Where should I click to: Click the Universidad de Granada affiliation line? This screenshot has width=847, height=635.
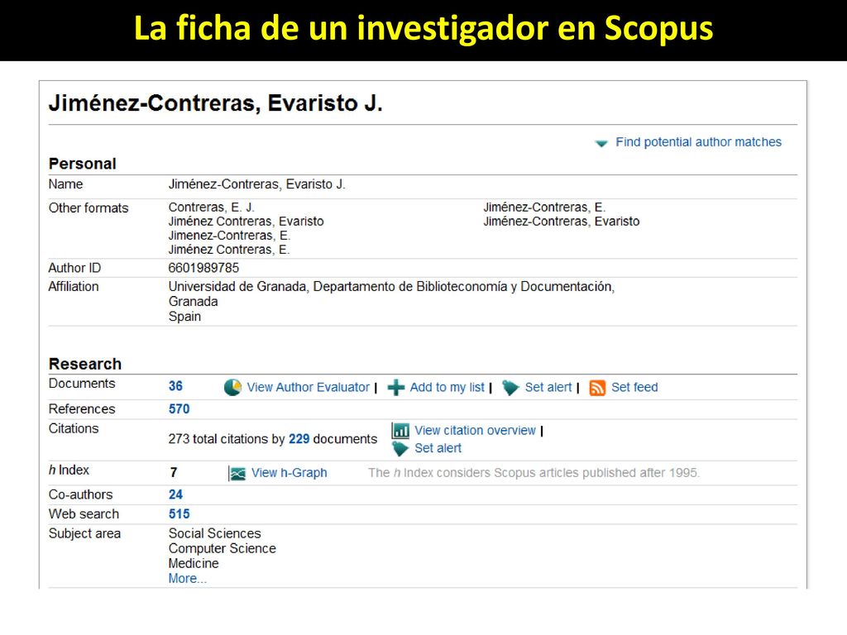[391, 287]
